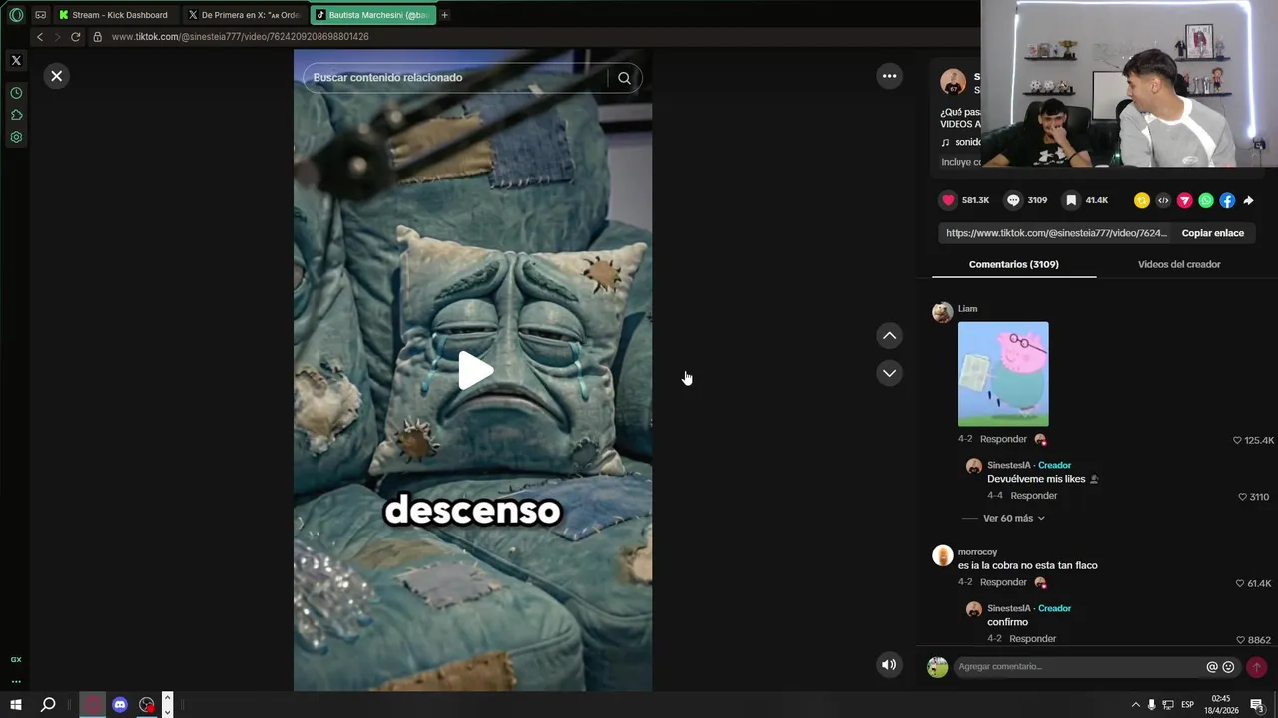Go back to previous page
This screenshot has height=718, width=1278.
(40, 37)
